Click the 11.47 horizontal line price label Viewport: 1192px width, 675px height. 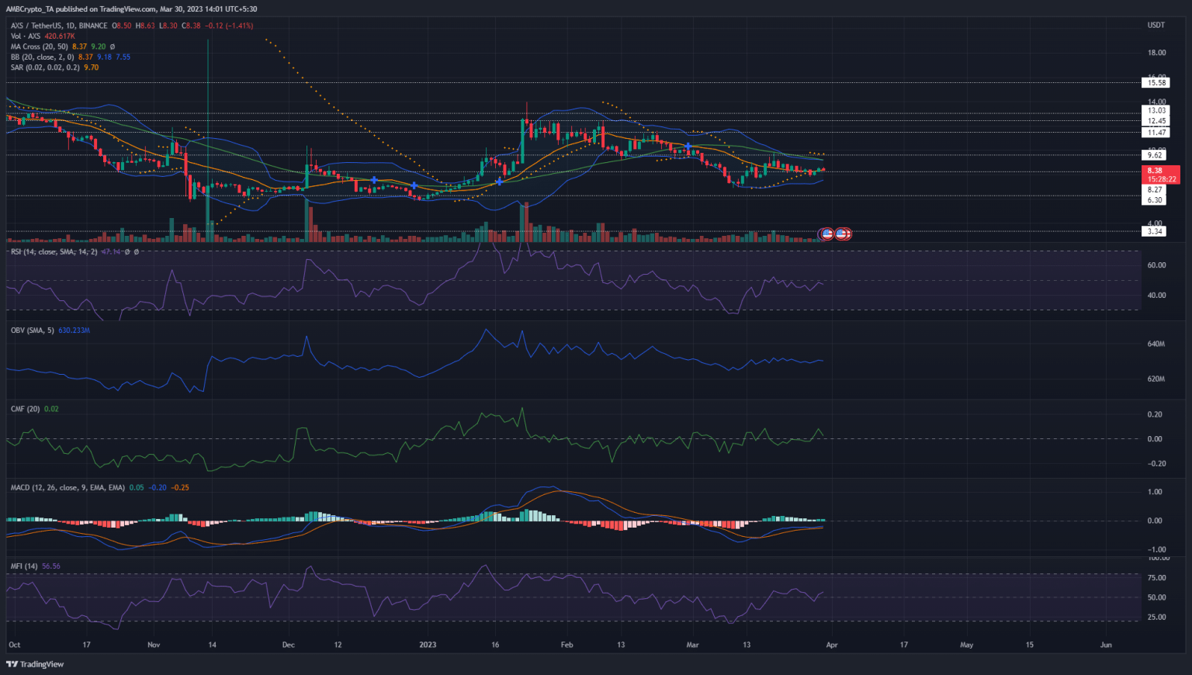point(1156,133)
